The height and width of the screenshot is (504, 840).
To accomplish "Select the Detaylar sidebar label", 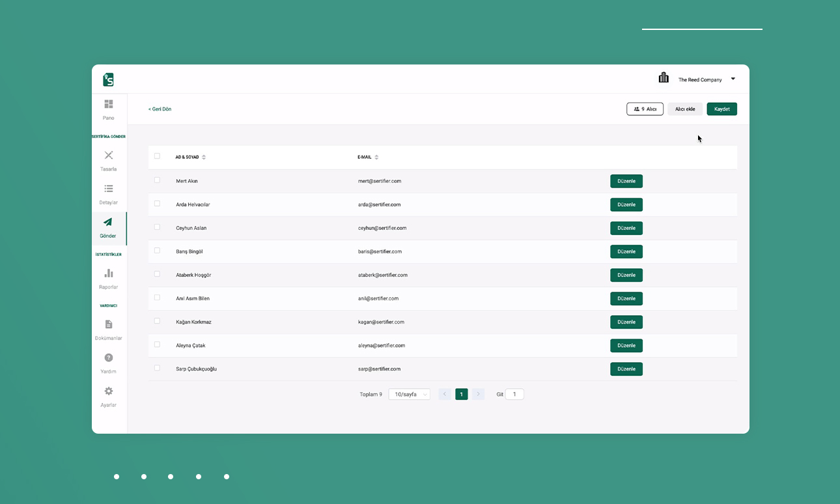I will coord(109,203).
